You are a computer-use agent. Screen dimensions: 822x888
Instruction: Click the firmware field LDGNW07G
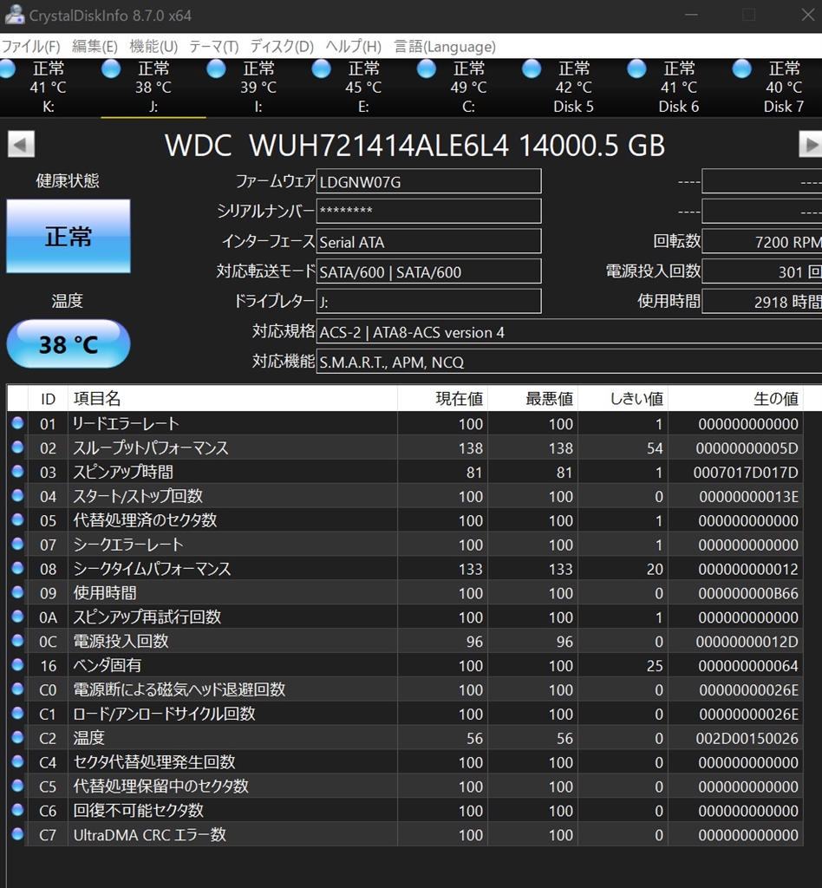pyautogui.click(x=428, y=182)
